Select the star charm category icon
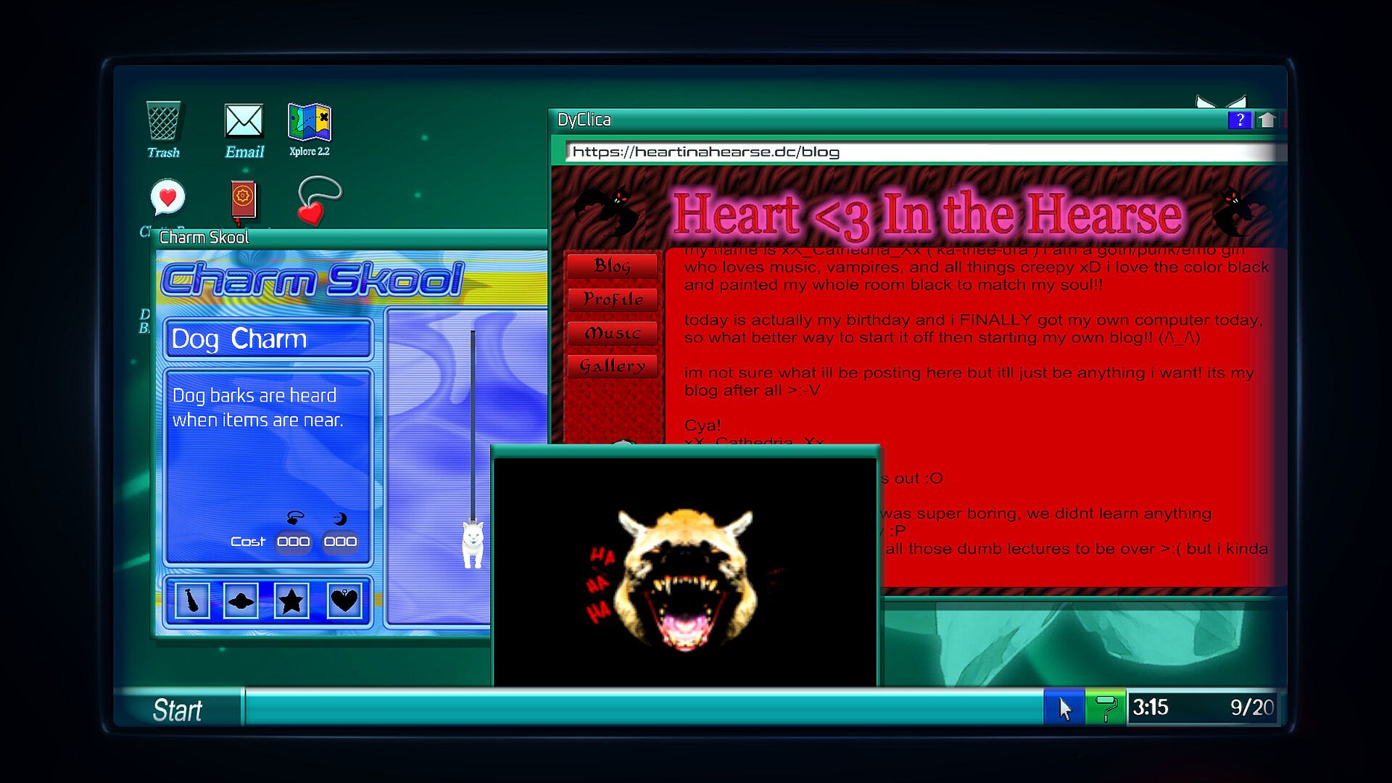The height and width of the screenshot is (783, 1392). [x=291, y=600]
